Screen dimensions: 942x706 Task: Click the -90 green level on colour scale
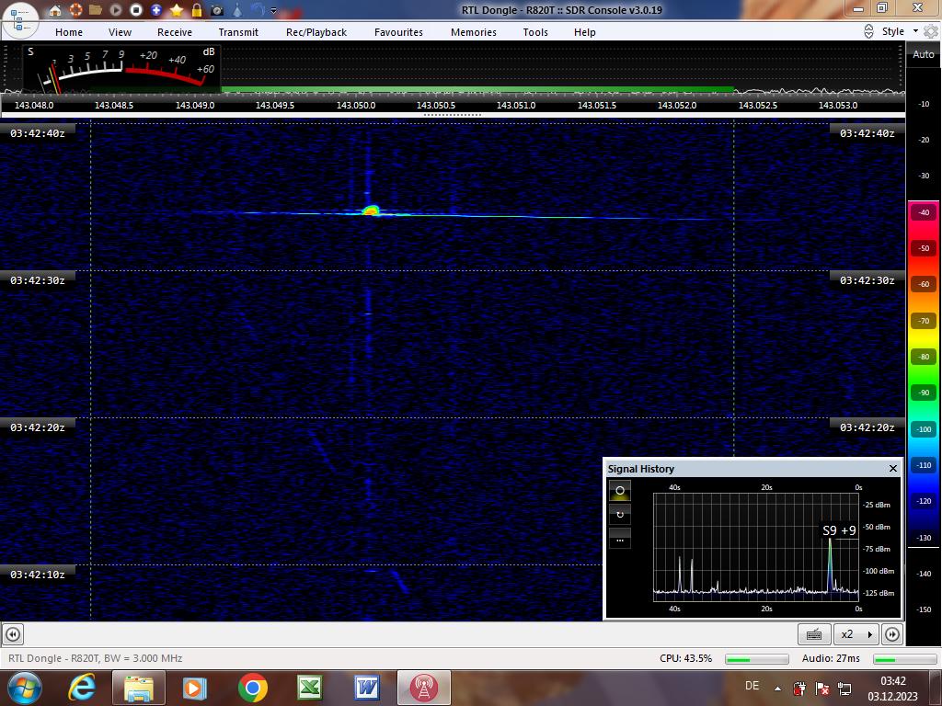[924, 393]
